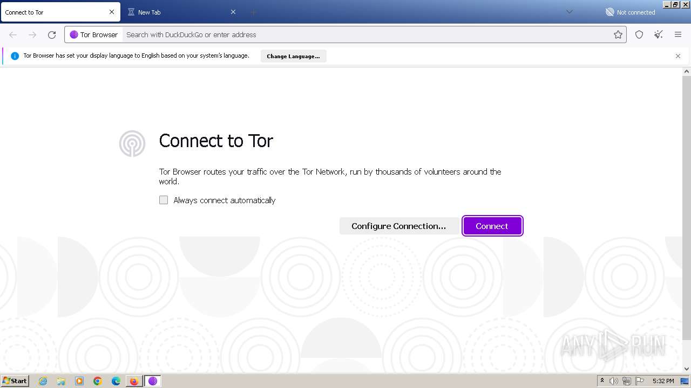Launch Microsoft Edge from taskbar
This screenshot has height=388, width=691.
click(x=116, y=381)
